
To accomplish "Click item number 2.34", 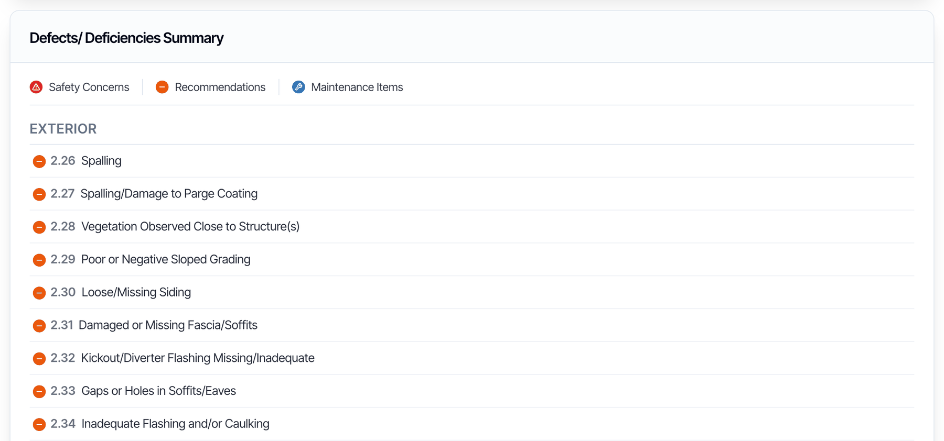I will pyautogui.click(x=63, y=424).
